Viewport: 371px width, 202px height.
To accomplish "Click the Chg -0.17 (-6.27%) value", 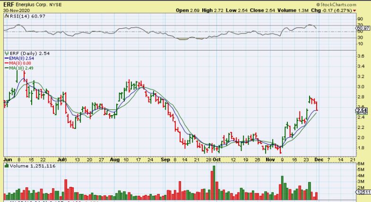I will 331,10.
